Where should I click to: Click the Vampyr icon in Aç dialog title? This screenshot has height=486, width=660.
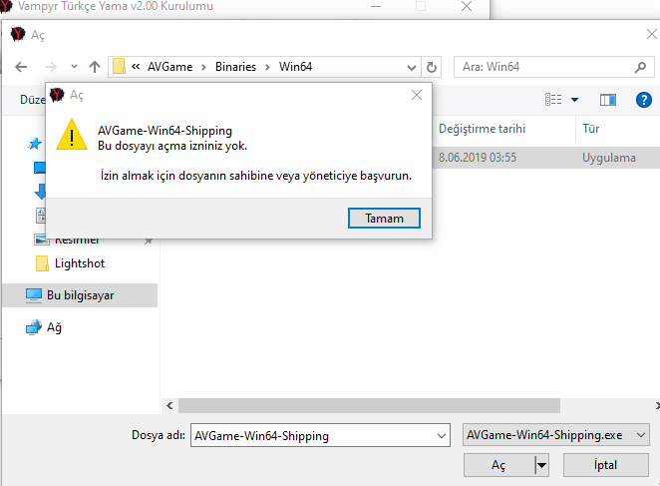tap(18, 34)
